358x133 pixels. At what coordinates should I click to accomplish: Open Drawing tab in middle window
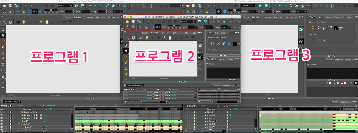point(155,33)
